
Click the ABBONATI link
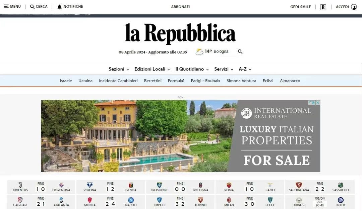[x=181, y=7]
